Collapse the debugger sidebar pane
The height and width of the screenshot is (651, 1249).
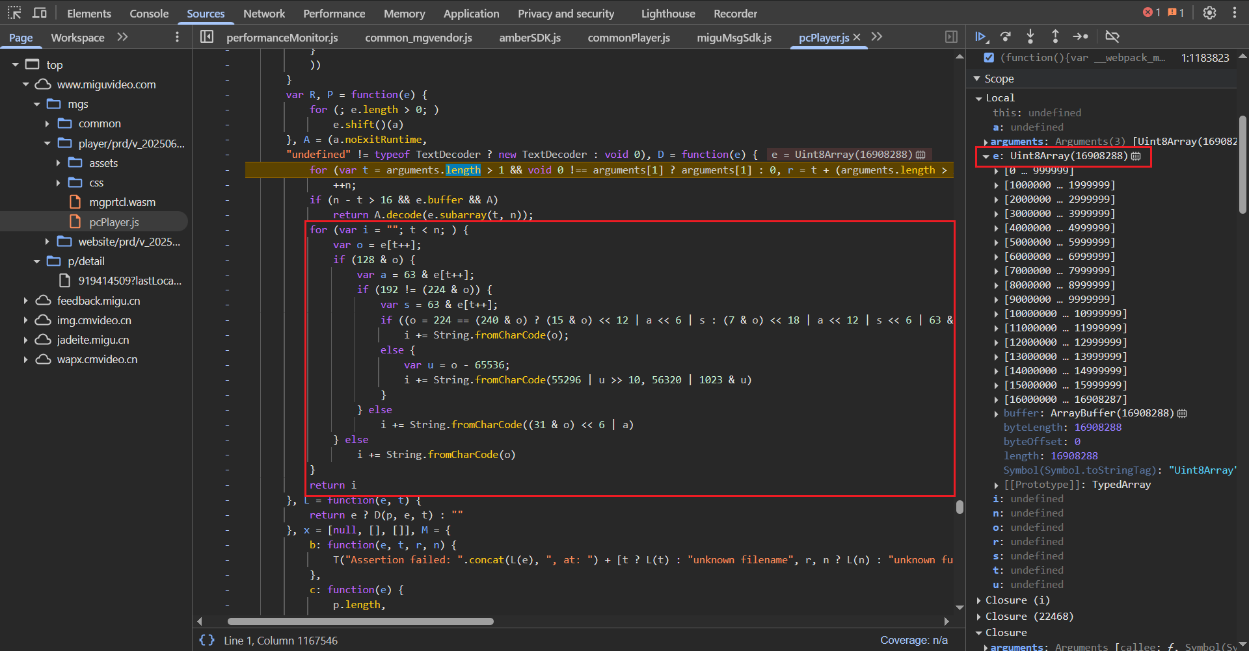click(951, 37)
